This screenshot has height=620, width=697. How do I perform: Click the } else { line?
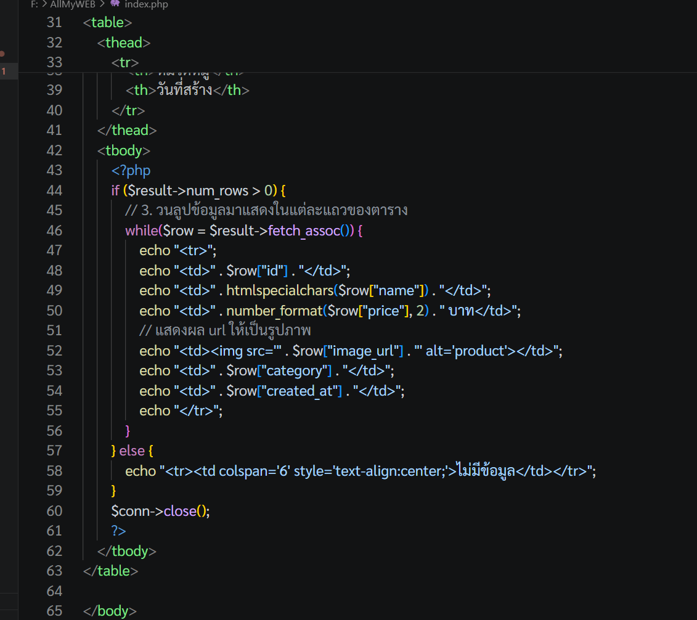coord(132,451)
